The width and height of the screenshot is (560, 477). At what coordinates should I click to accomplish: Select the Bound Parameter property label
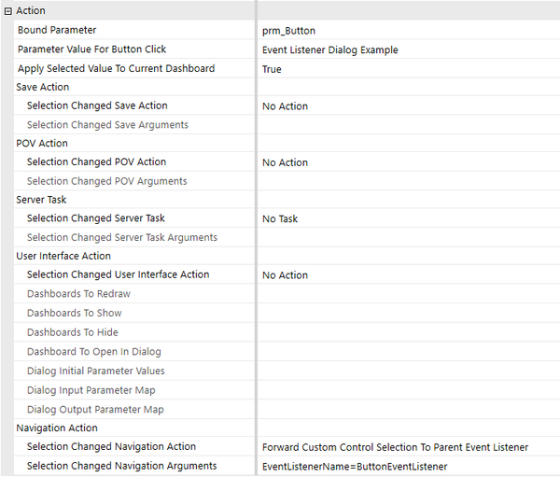(x=57, y=31)
